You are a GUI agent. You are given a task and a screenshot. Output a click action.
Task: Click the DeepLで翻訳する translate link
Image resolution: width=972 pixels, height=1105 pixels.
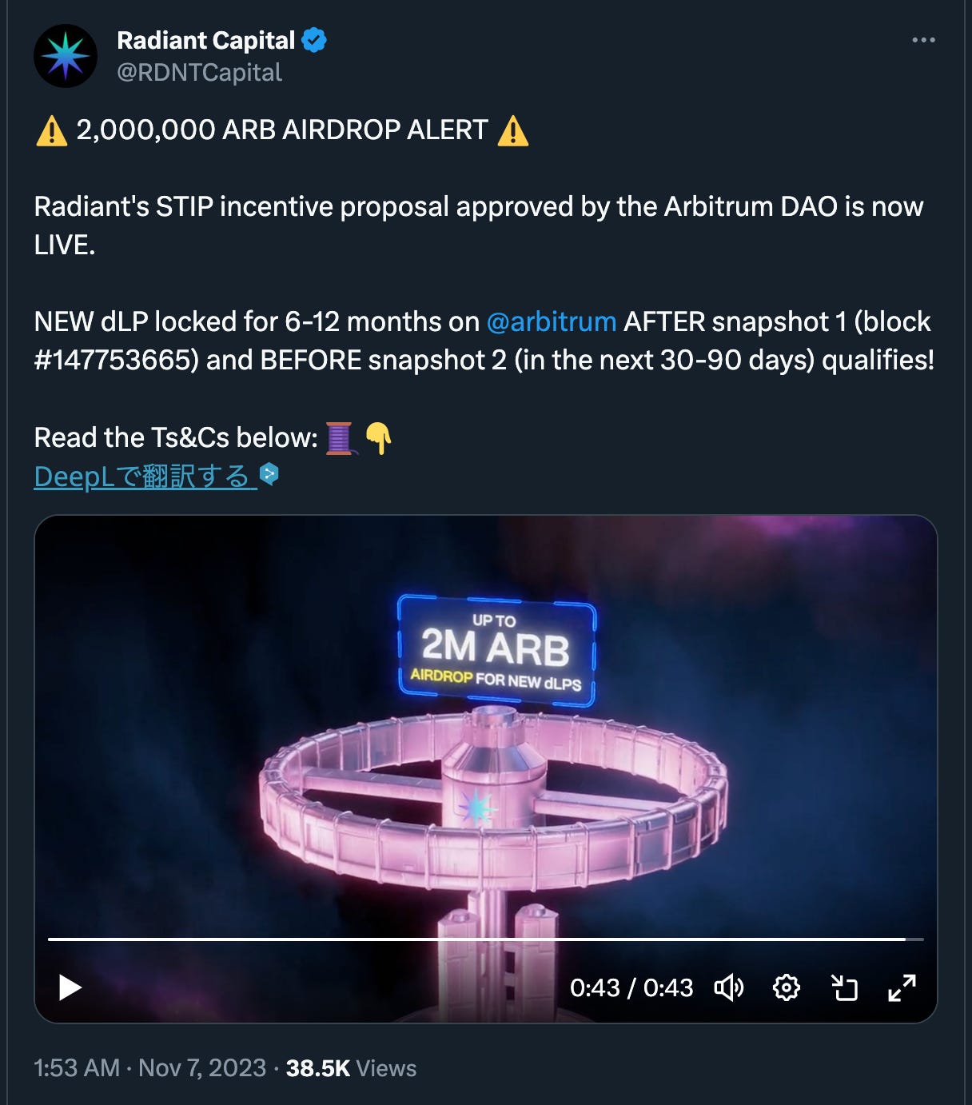click(x=145, y=477)
